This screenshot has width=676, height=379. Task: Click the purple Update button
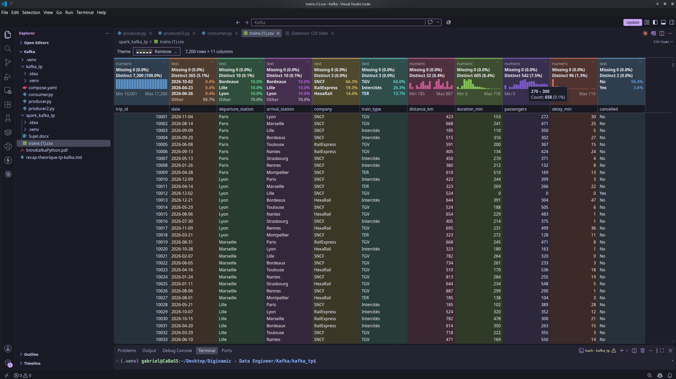pyautogui.click(x=632, y=22)
